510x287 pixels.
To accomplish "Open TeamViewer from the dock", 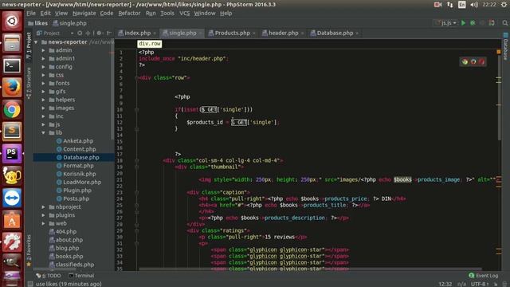I will [12, 198].
